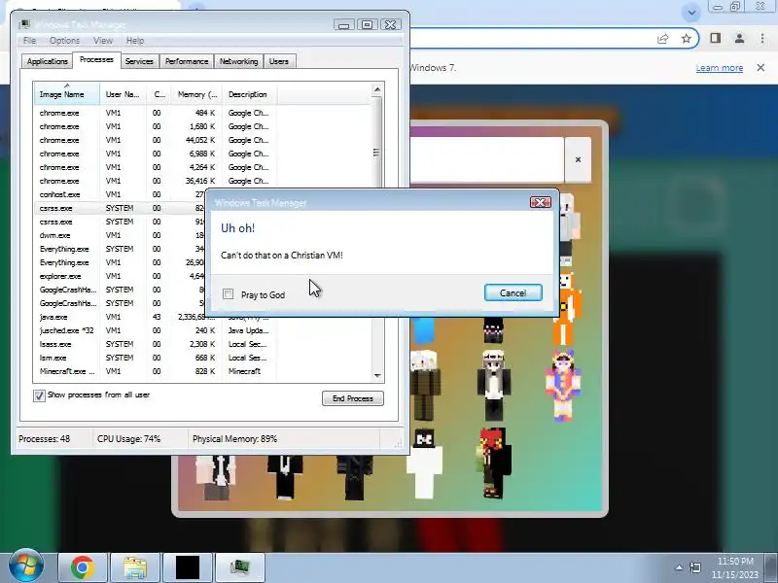778x583 pixels.
Task: Click the Chrome share page icon
Action: click(663, 39)
